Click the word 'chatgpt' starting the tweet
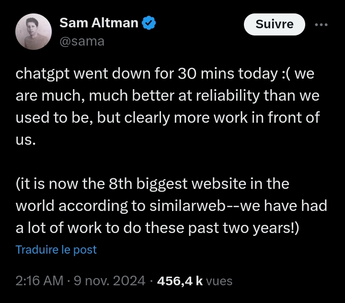Screen dimensions: 345x303 (43, 73)
